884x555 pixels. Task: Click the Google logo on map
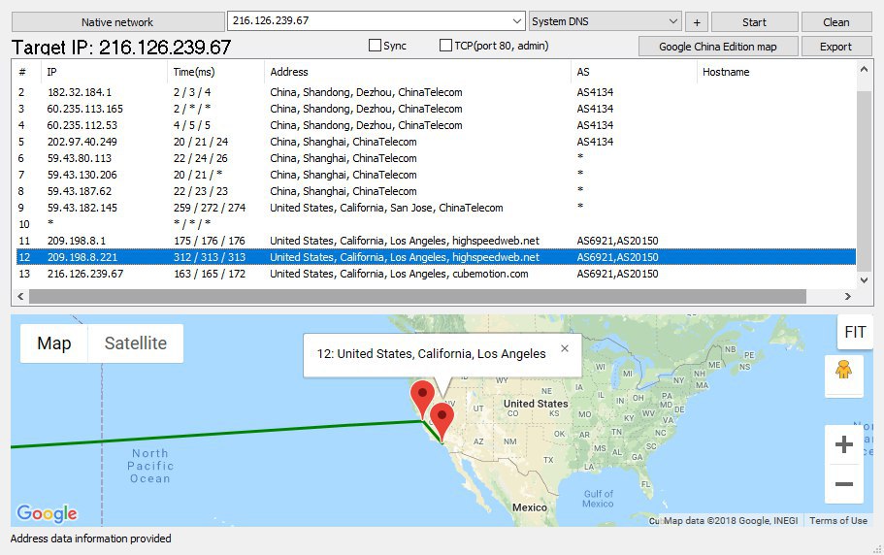47,513
